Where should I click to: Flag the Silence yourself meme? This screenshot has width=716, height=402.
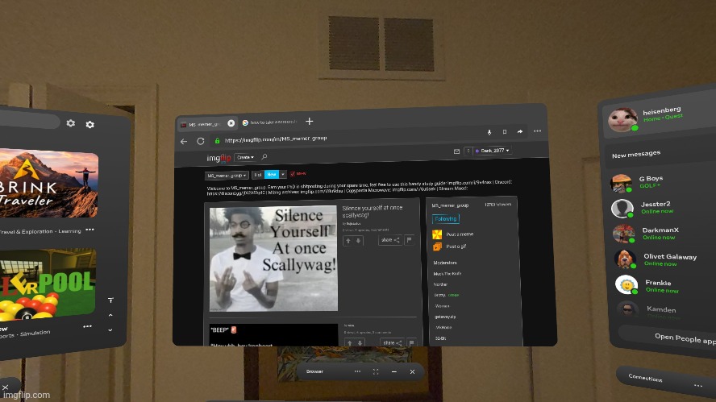(x=409, y=239)
